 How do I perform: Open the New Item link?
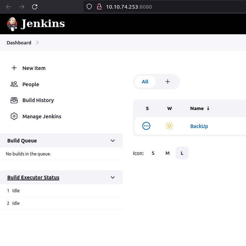click(34, 68)
